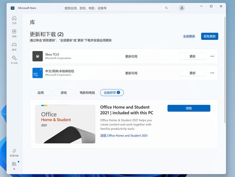Click the Office Home and Student 2021 heading

tap(127, 110)
